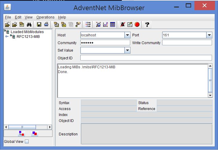The image size is (218, 150).
Task: Expand the Port dropdown arrow
Action: [209, 35]
